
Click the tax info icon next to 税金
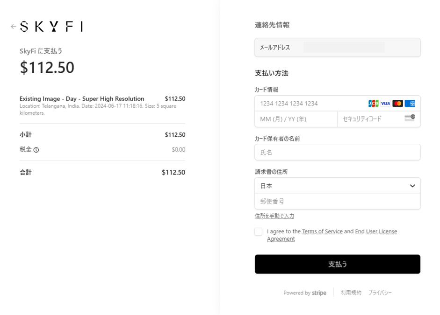pyautogui.click(x=36, y=150)
